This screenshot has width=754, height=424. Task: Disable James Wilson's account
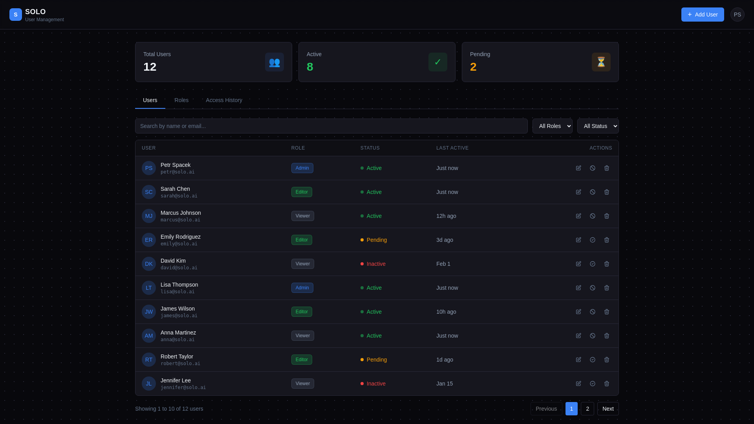[x=593, y=312]
